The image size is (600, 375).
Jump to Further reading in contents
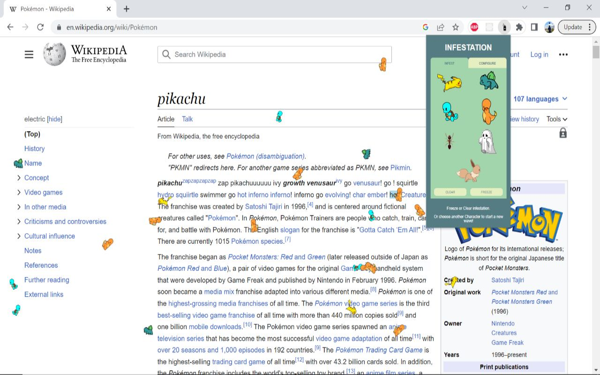(47, 280)
